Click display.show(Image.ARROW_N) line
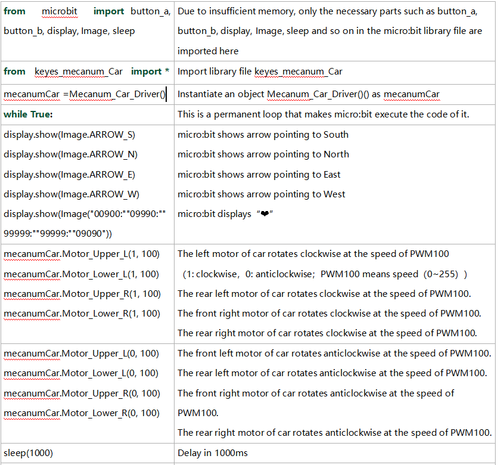 point(70,154)
